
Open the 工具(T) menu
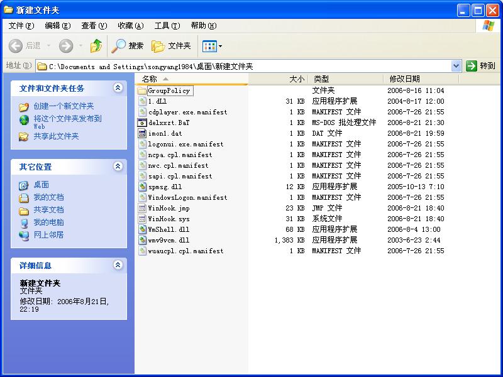[x=167, y=26]
